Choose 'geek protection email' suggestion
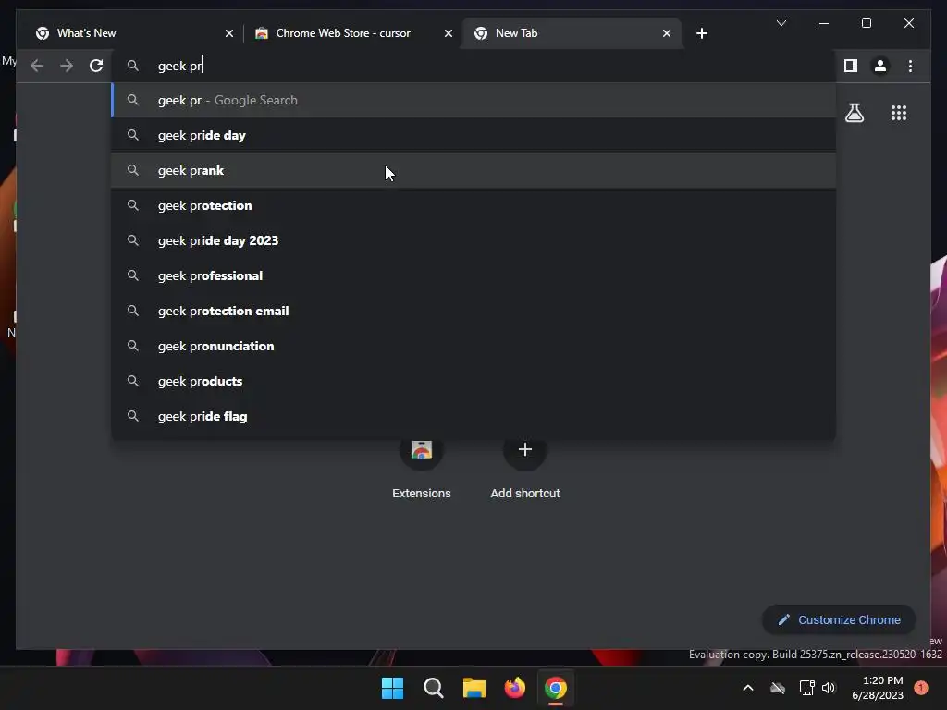 [474, 311]
